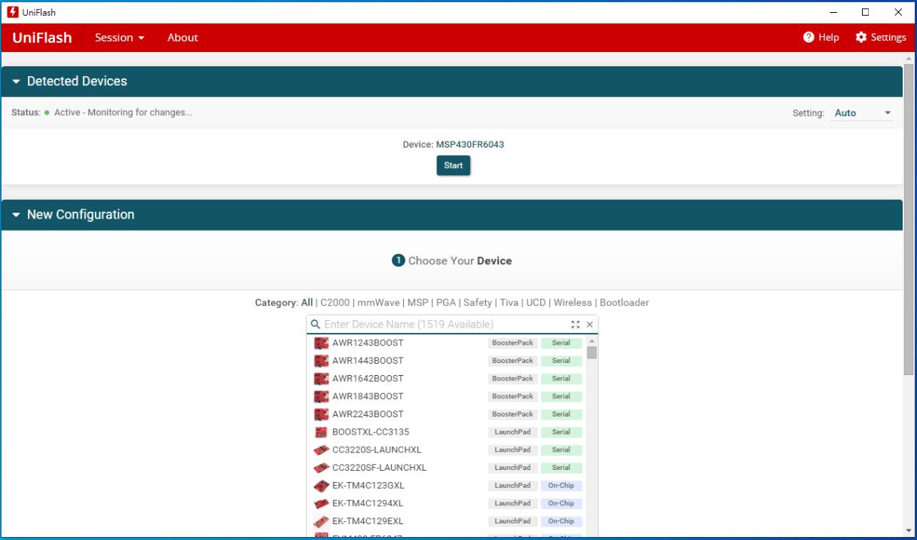Screen dimensions: 917x540
Task: Click the Session dropdown caret
Action: [x=141, y=38]
